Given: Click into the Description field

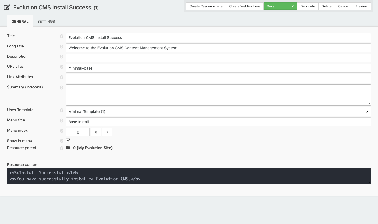Looking at the screenshot, I should 219,58.
